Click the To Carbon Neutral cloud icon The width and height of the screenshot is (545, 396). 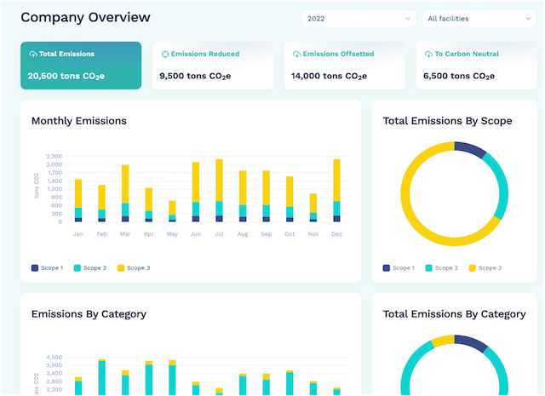coord(428,54)
